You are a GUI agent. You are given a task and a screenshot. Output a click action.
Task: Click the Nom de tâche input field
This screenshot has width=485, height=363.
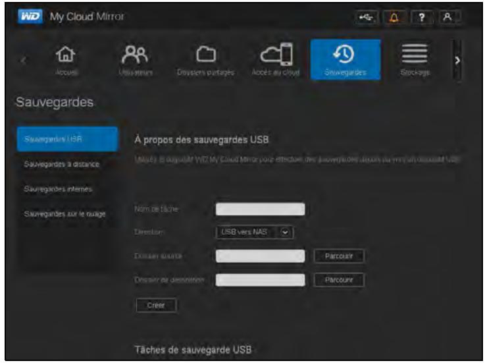pos(260,209)
